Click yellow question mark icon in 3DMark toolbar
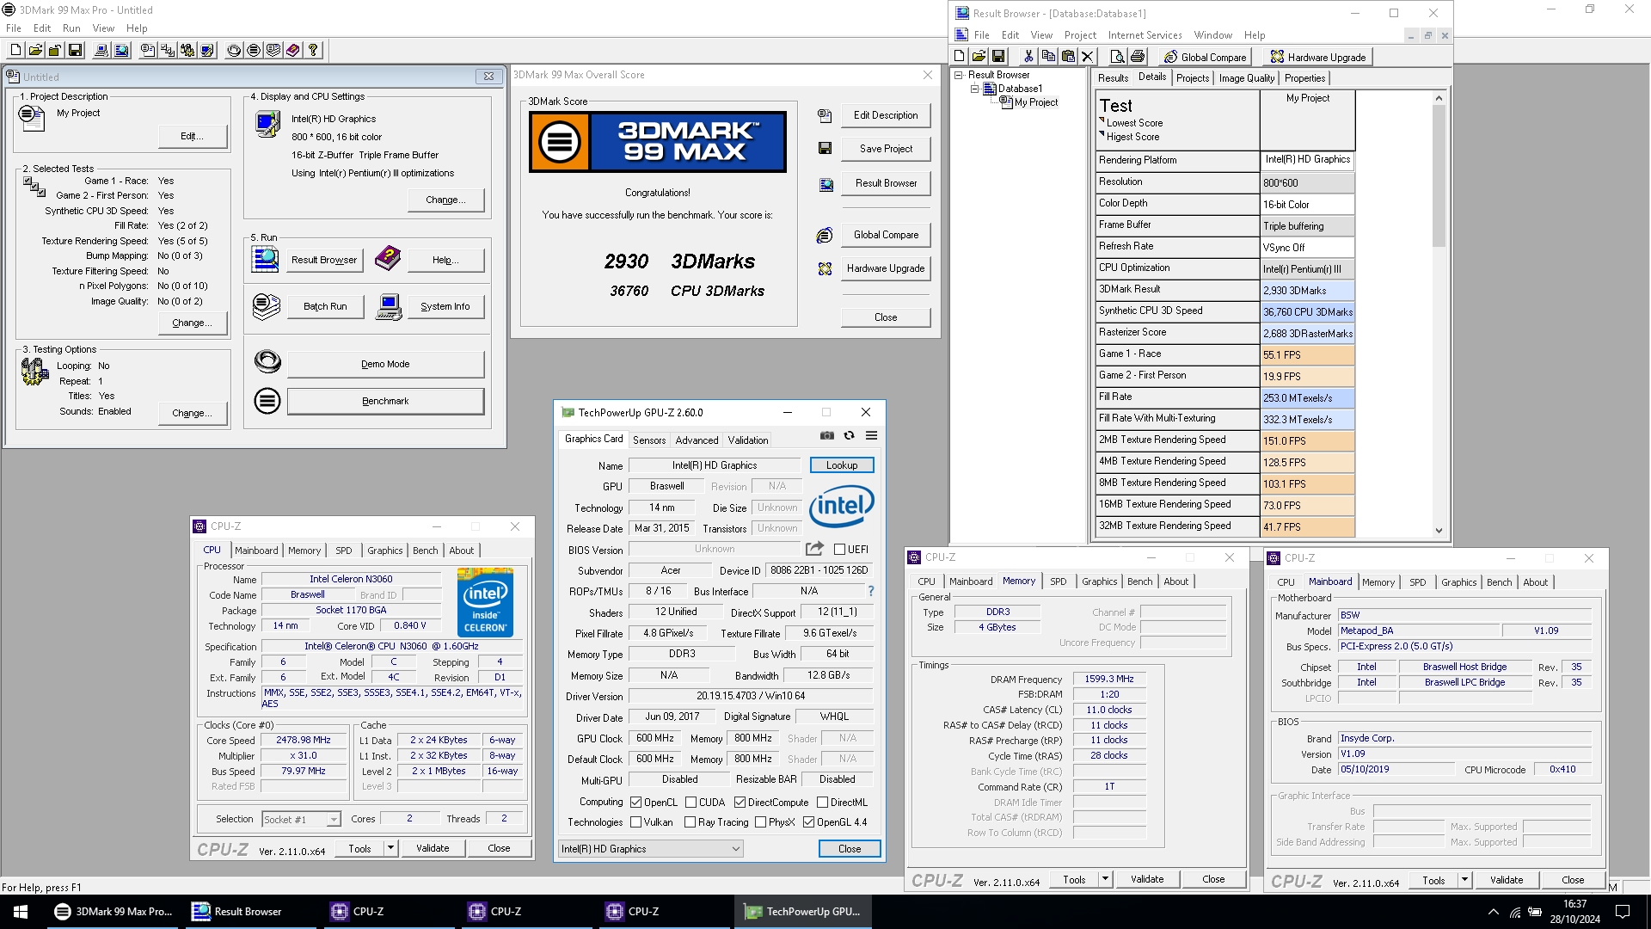Image resolution: width=1651 pixels, height=929 pixels. 313,50
